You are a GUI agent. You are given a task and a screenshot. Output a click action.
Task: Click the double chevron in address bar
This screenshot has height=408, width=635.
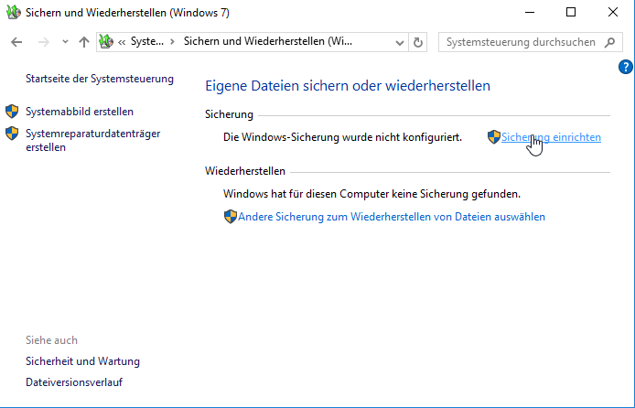pyautogui.click(x=122, y=42)
